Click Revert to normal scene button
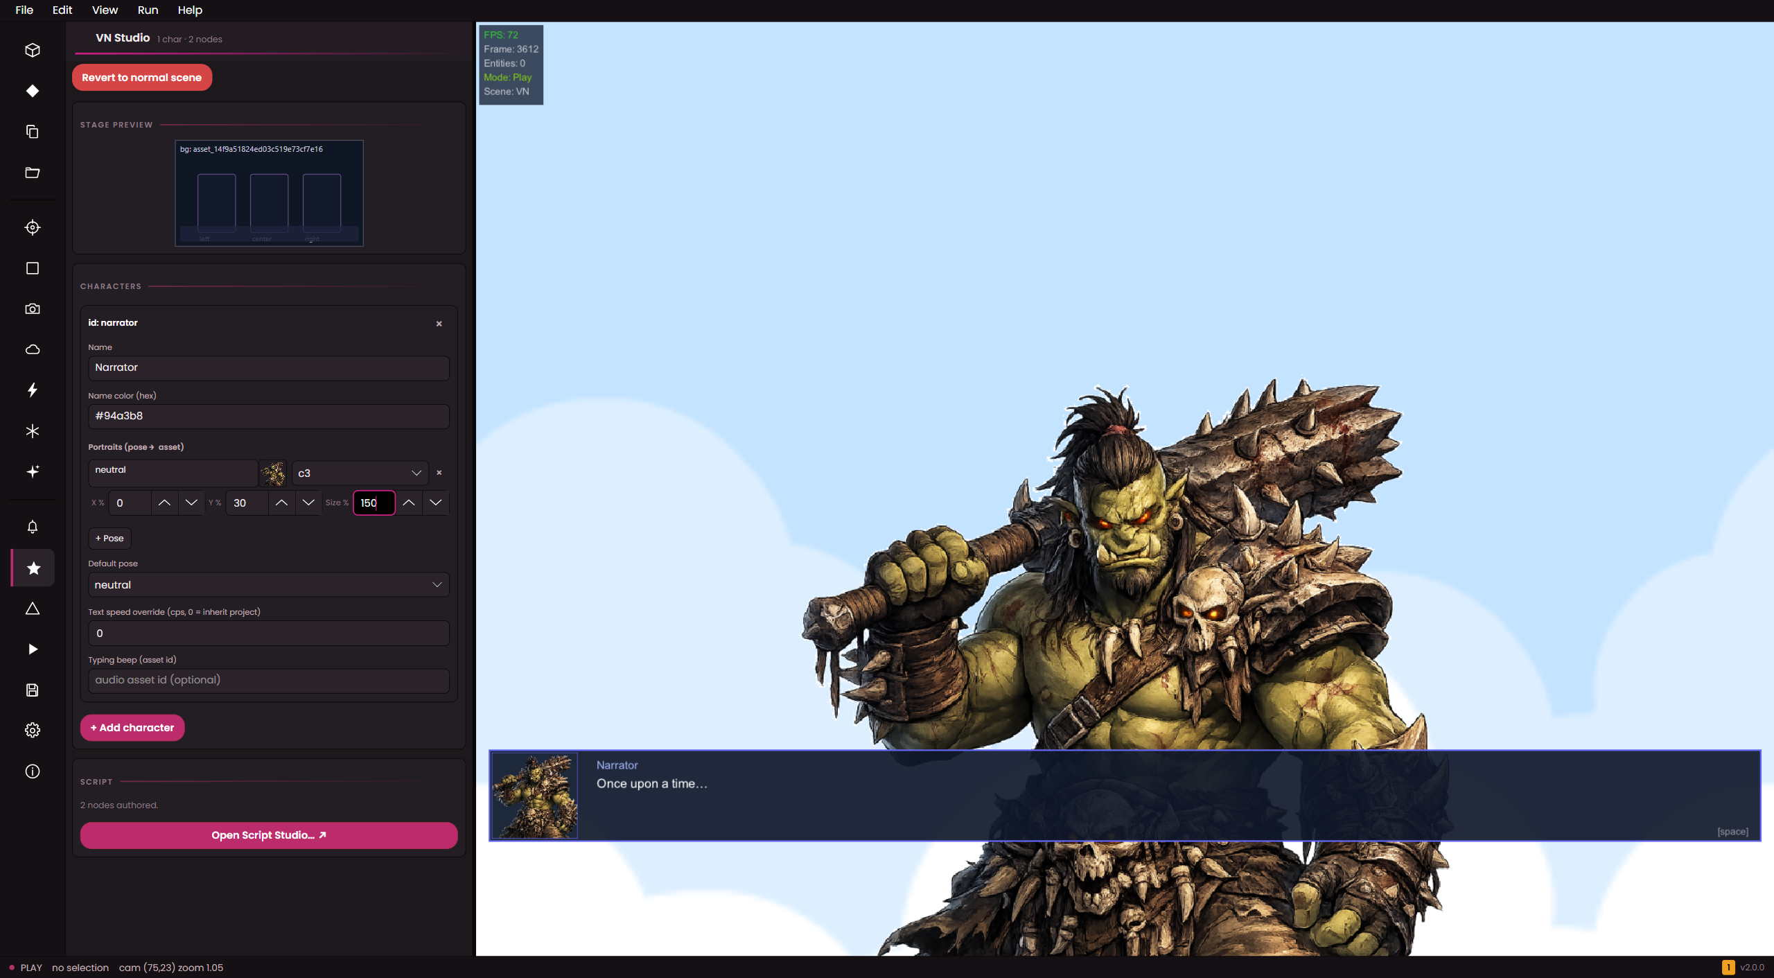This screenshot has width=1774, height=978. click(x=141, y=78)
